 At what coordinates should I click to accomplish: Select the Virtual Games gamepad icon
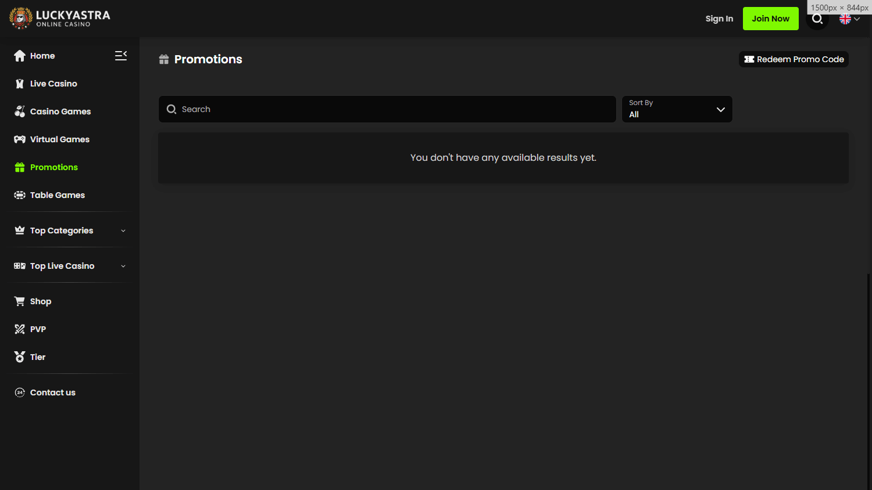(20, 139)
